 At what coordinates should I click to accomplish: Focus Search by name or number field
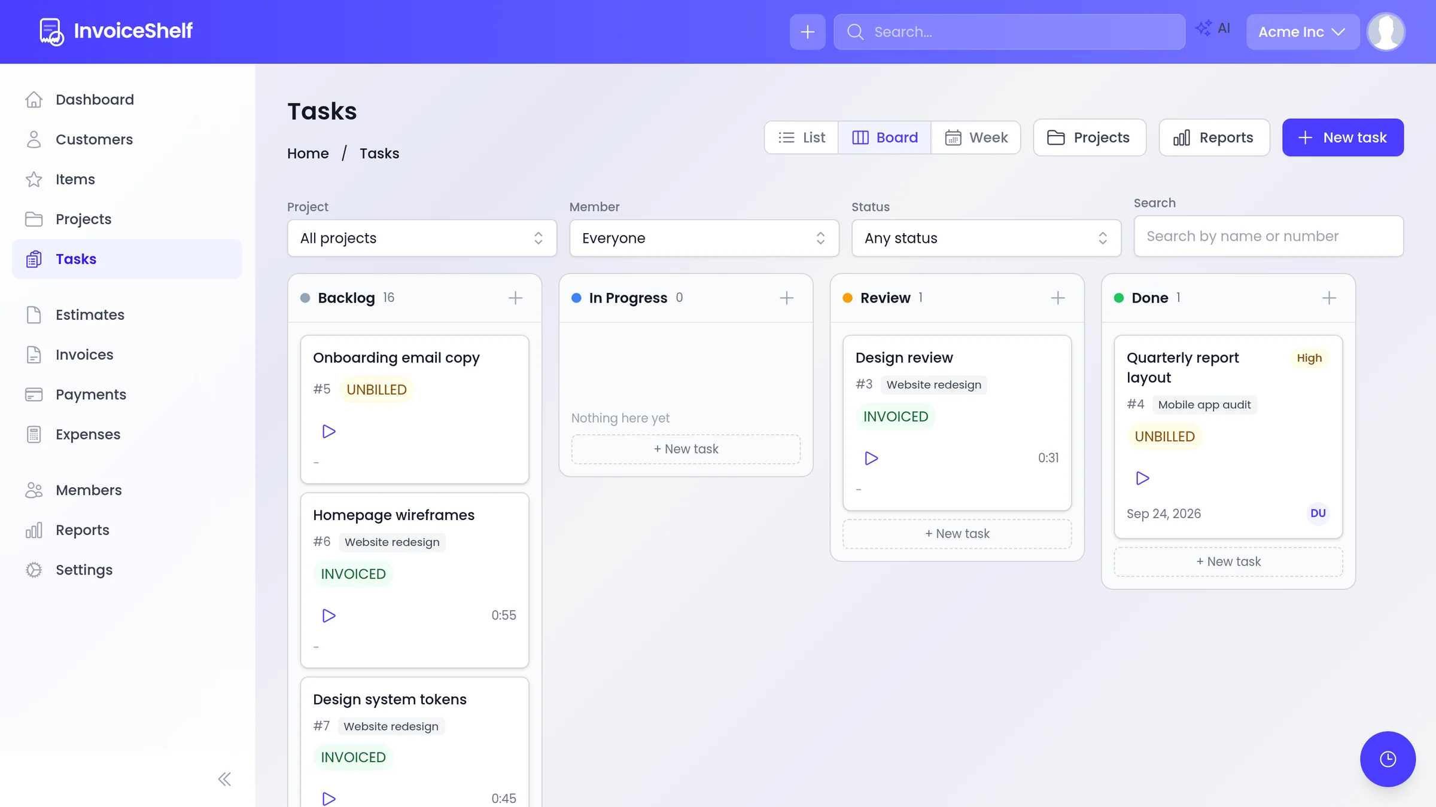pyautogui.click(x=1268, y=236)
